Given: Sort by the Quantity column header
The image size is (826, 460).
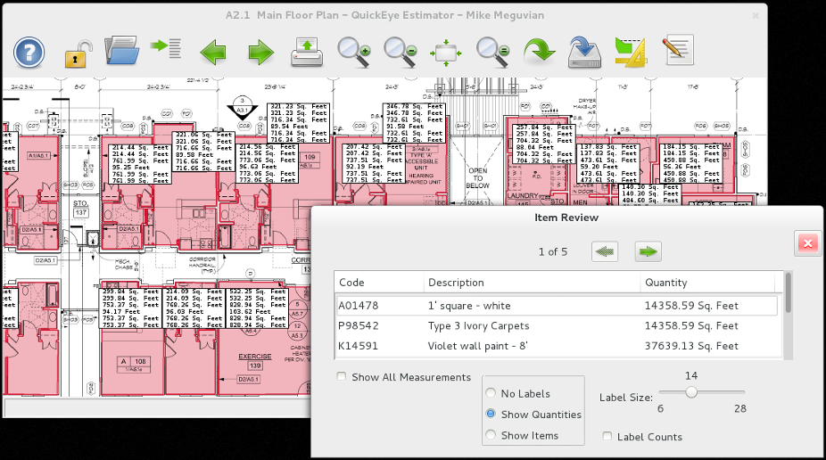Looking at the screenshot, I should click(x=708, y=283).
